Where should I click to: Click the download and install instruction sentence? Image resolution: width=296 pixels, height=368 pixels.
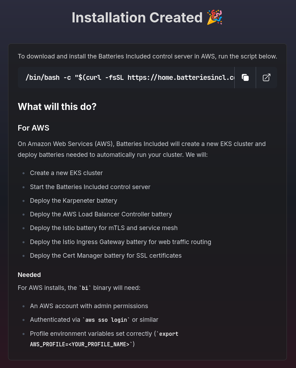[x=147, y=56]
